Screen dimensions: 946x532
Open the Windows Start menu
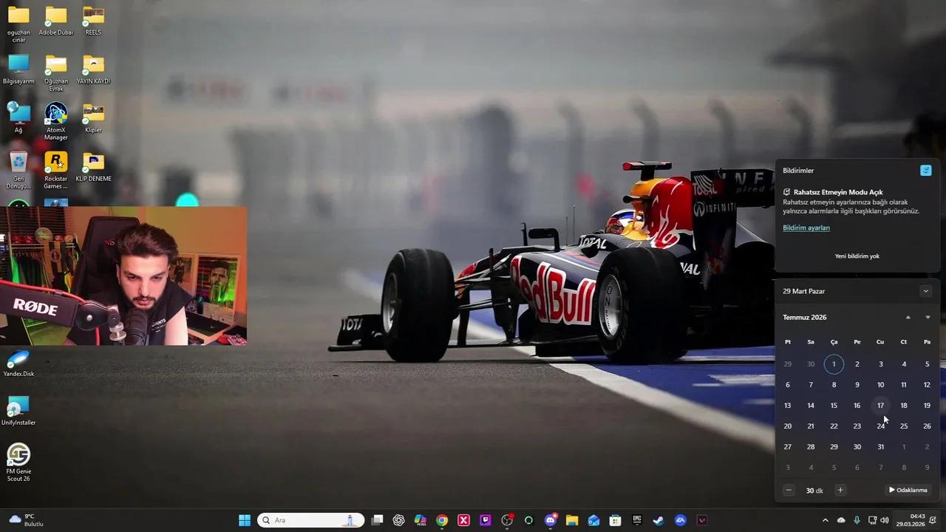click(245, 520)
